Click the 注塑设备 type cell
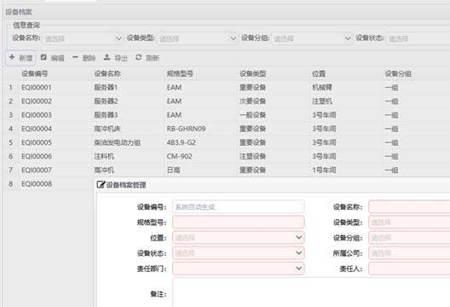The width and height of the screenshot is (450, 307). point(252,156)
